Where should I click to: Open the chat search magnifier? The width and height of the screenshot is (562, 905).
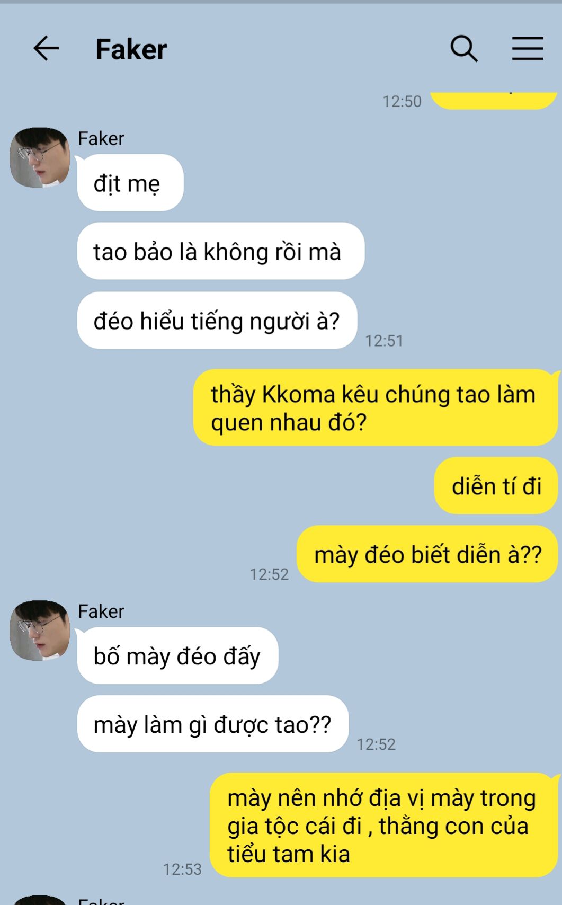[464, 49]
